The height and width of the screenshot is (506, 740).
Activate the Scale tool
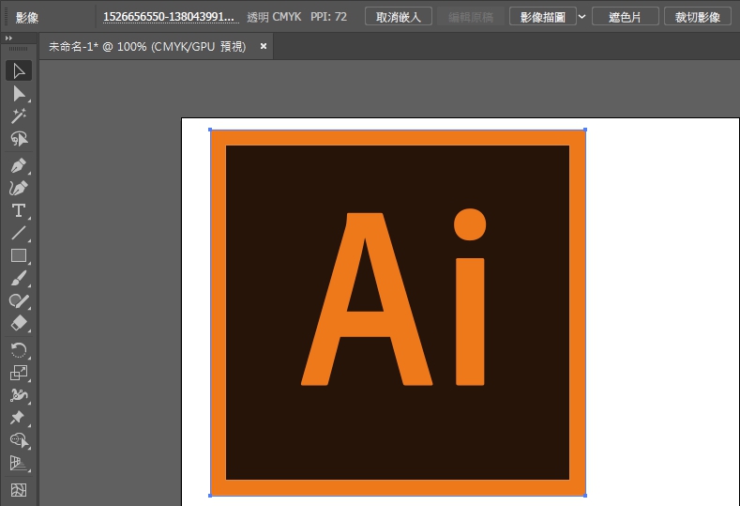click(19, 373)
